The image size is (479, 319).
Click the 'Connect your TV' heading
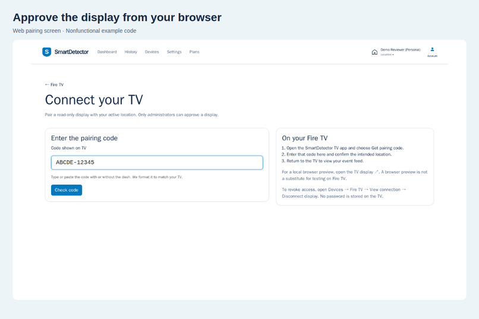coord(94,100)
